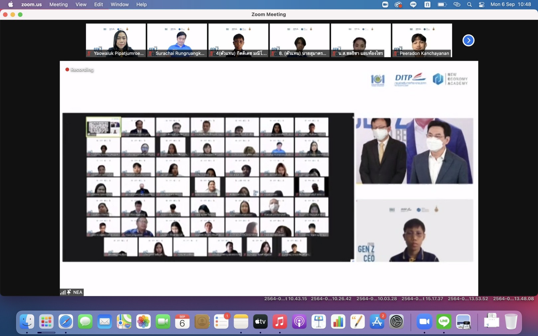Launch Keynote from the Dock

click(x=319, y=321)
